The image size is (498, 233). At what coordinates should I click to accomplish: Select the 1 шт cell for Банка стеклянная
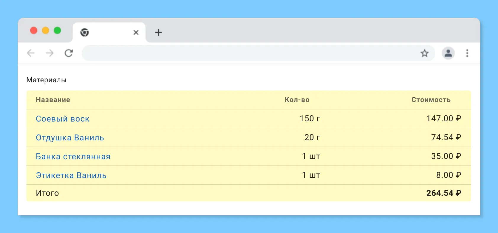(x=311, y=156)
